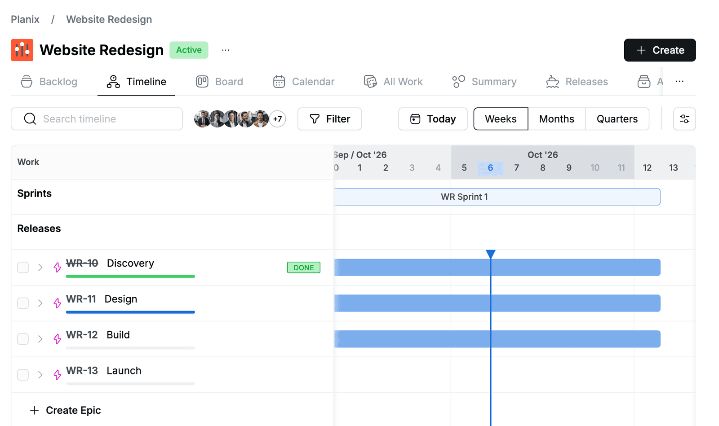
Task: Tick the WR-13 Launch checkbox
Action: click(23, 375)
